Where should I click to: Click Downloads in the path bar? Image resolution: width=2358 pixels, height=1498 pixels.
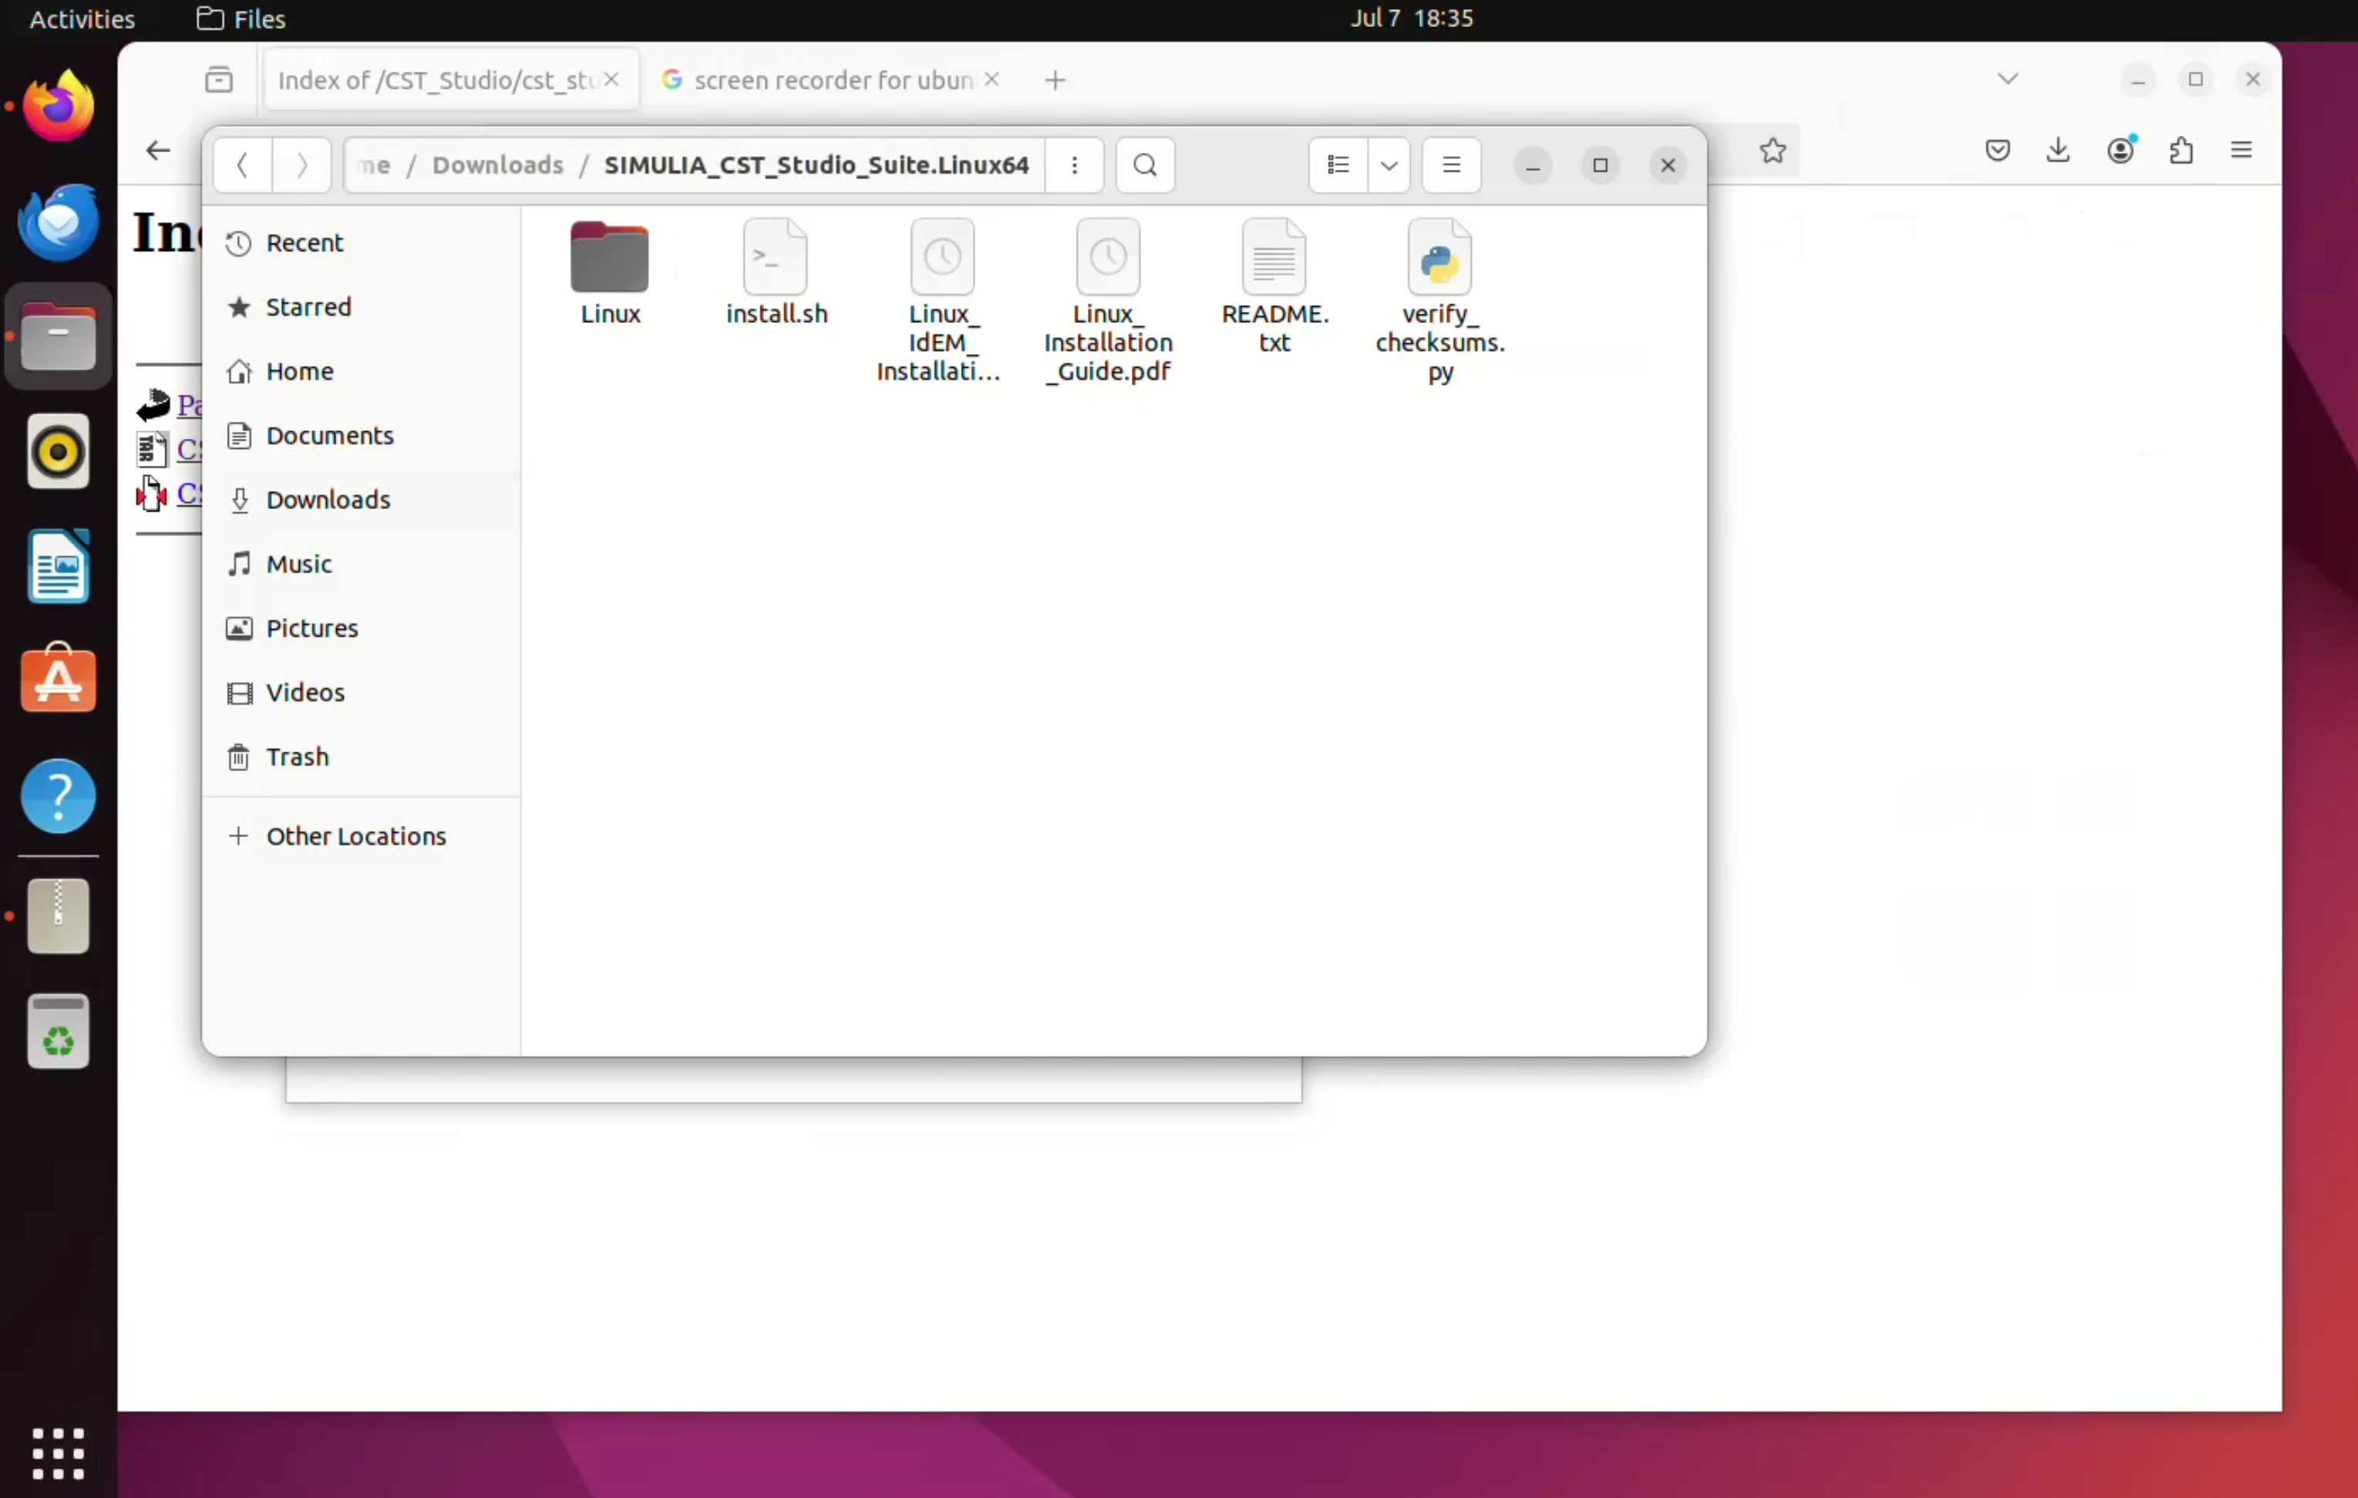click(x=498, y=165)
